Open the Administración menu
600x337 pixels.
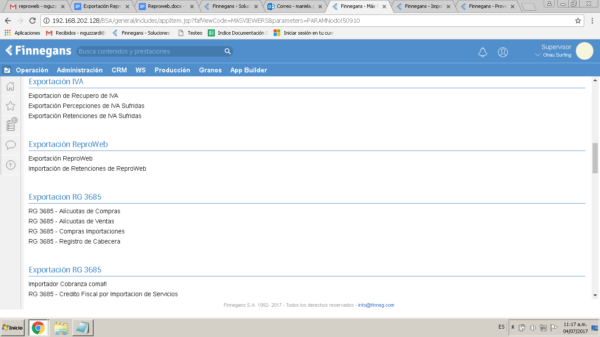80,70
